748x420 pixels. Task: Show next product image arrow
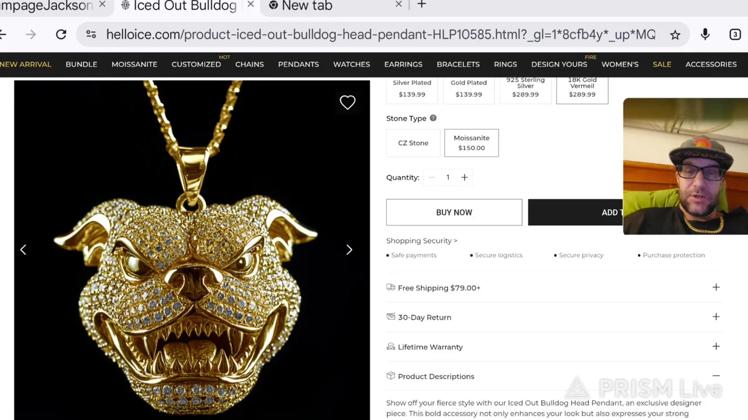point(349,250)
